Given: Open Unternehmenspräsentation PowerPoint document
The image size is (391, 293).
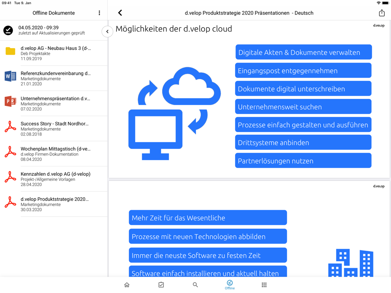Looking at the screenshot, I should [x=54, y=104].
